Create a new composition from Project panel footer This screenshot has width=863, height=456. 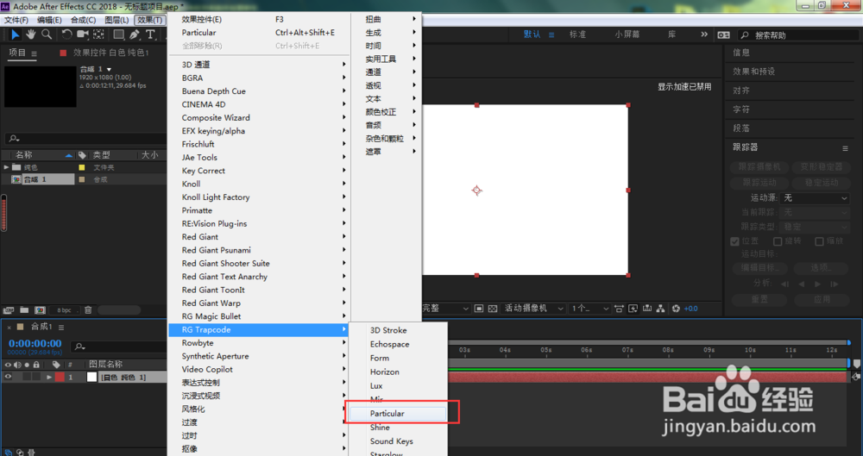tap(41, 310)
